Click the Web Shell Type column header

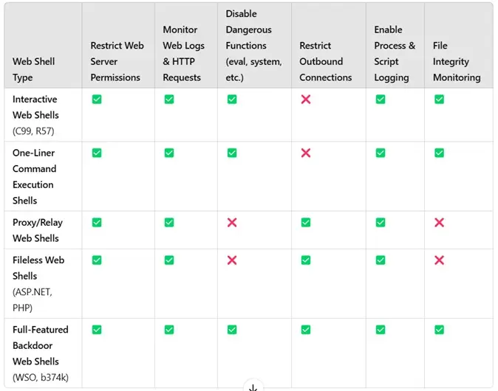(x=34, y=69)
